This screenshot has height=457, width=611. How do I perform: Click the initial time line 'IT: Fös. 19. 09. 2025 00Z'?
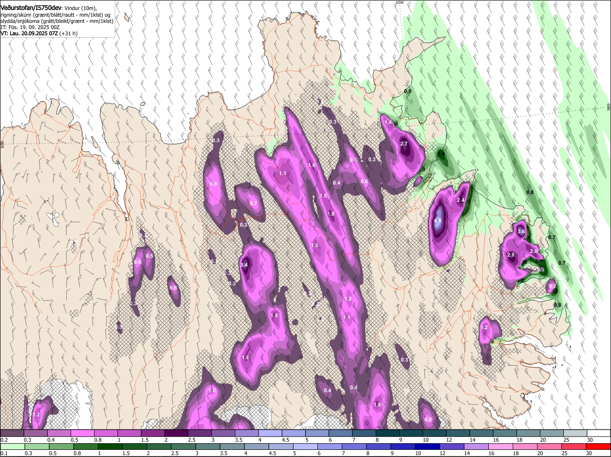pyautogui.click(x=30, y=27)
